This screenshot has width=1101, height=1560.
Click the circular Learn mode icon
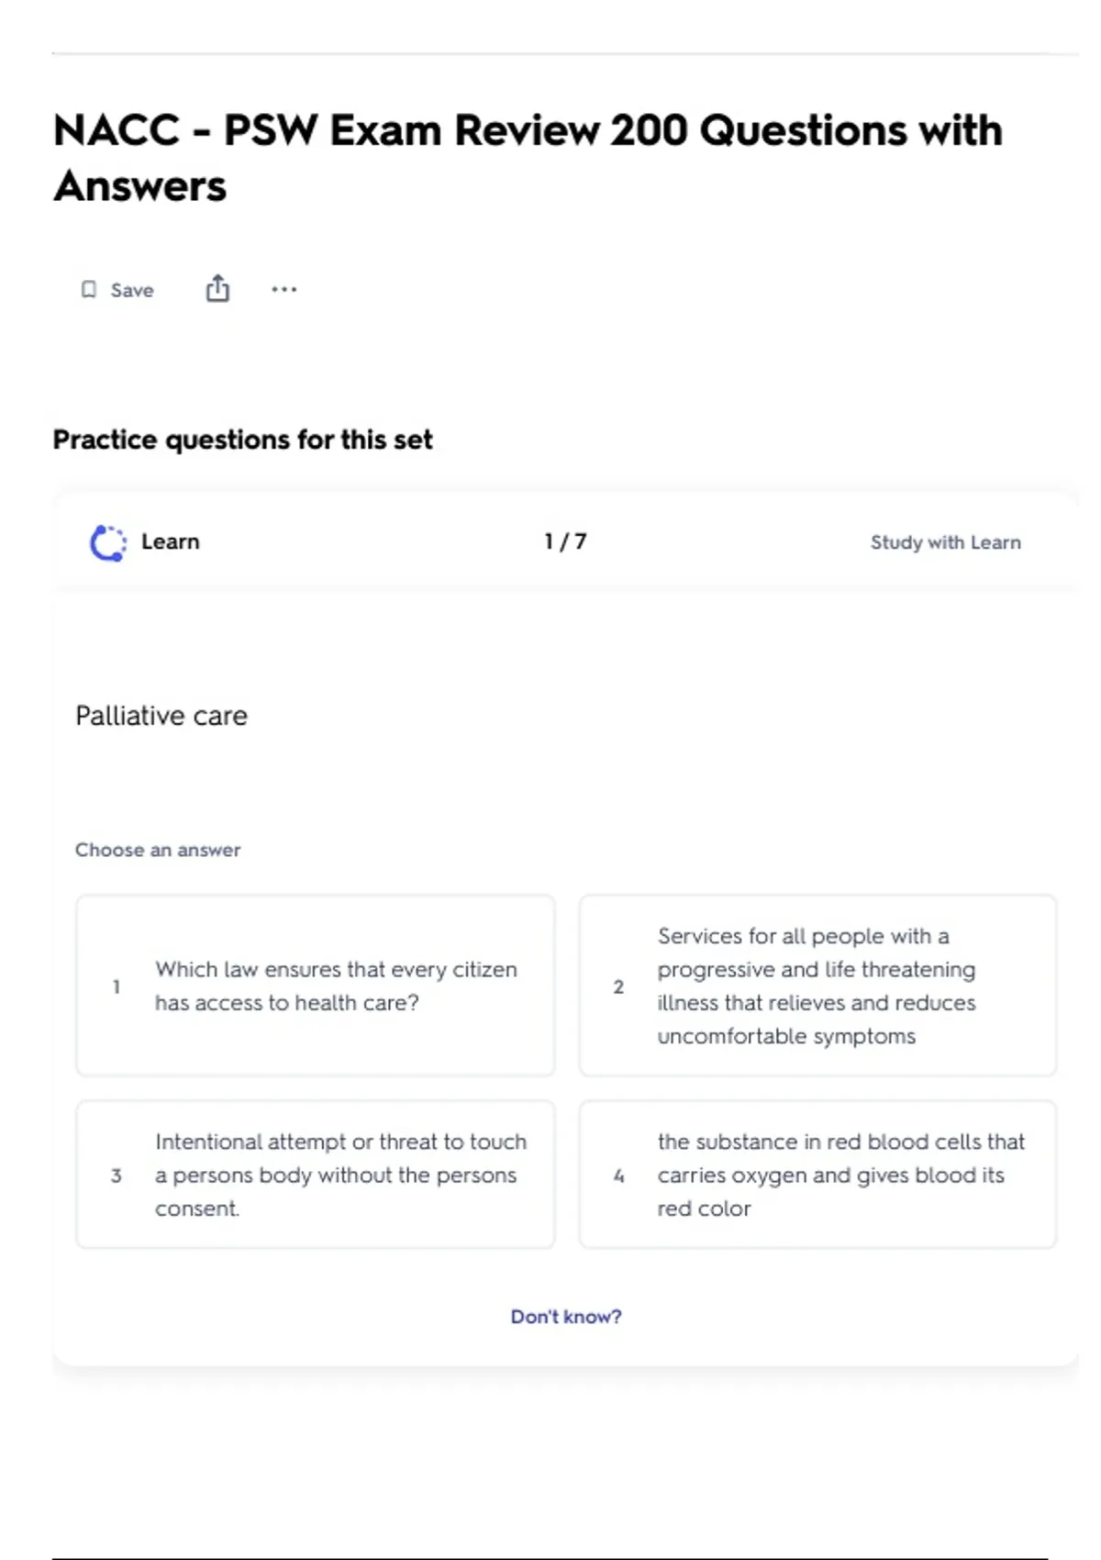[x=108, y=542]
